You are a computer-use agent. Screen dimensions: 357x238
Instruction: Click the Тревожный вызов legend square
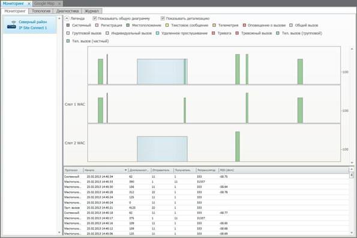(x=237, y=33)
